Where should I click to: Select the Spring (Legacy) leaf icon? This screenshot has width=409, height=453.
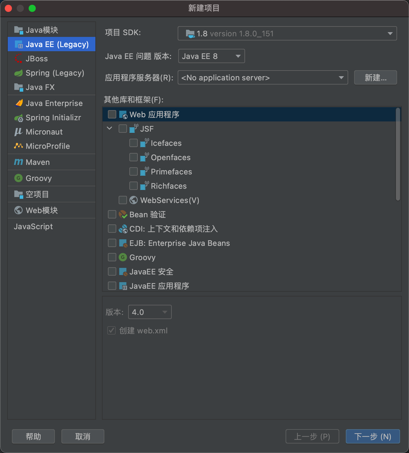pos(18,73)
